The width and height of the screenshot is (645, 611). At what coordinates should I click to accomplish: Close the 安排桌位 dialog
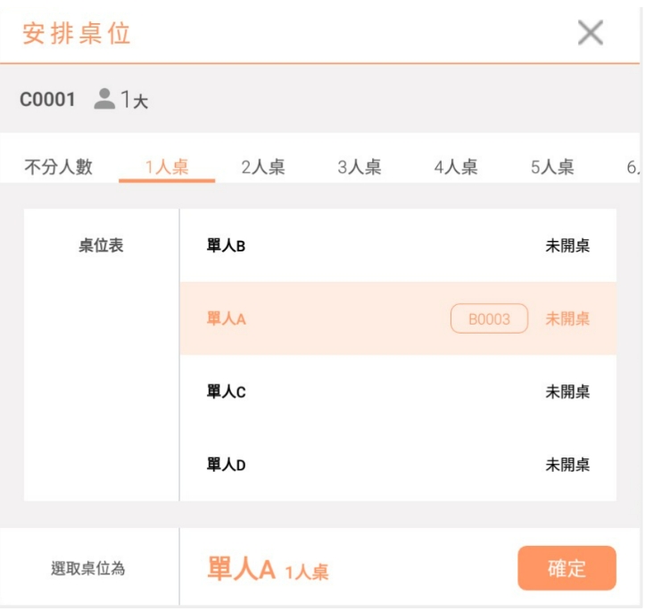[591, 33]
